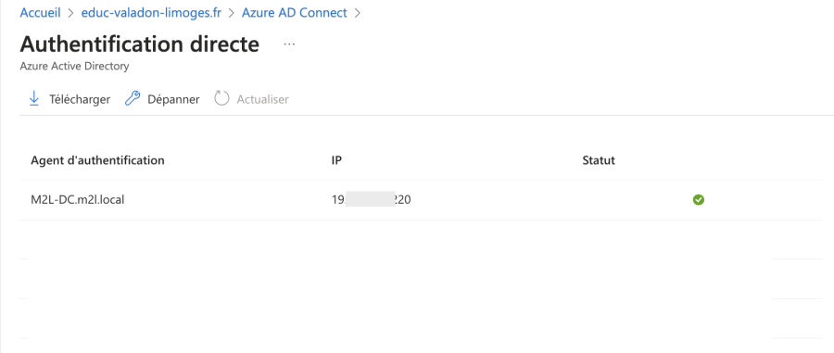The image size is (834, 353).
Task: Click the Authentification directe page title
Action: point(140,44)
